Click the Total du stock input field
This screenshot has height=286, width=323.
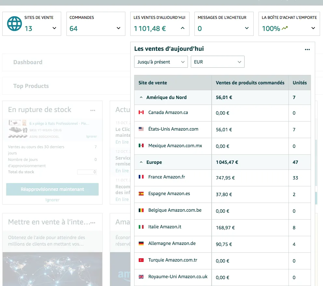point(87,172)
